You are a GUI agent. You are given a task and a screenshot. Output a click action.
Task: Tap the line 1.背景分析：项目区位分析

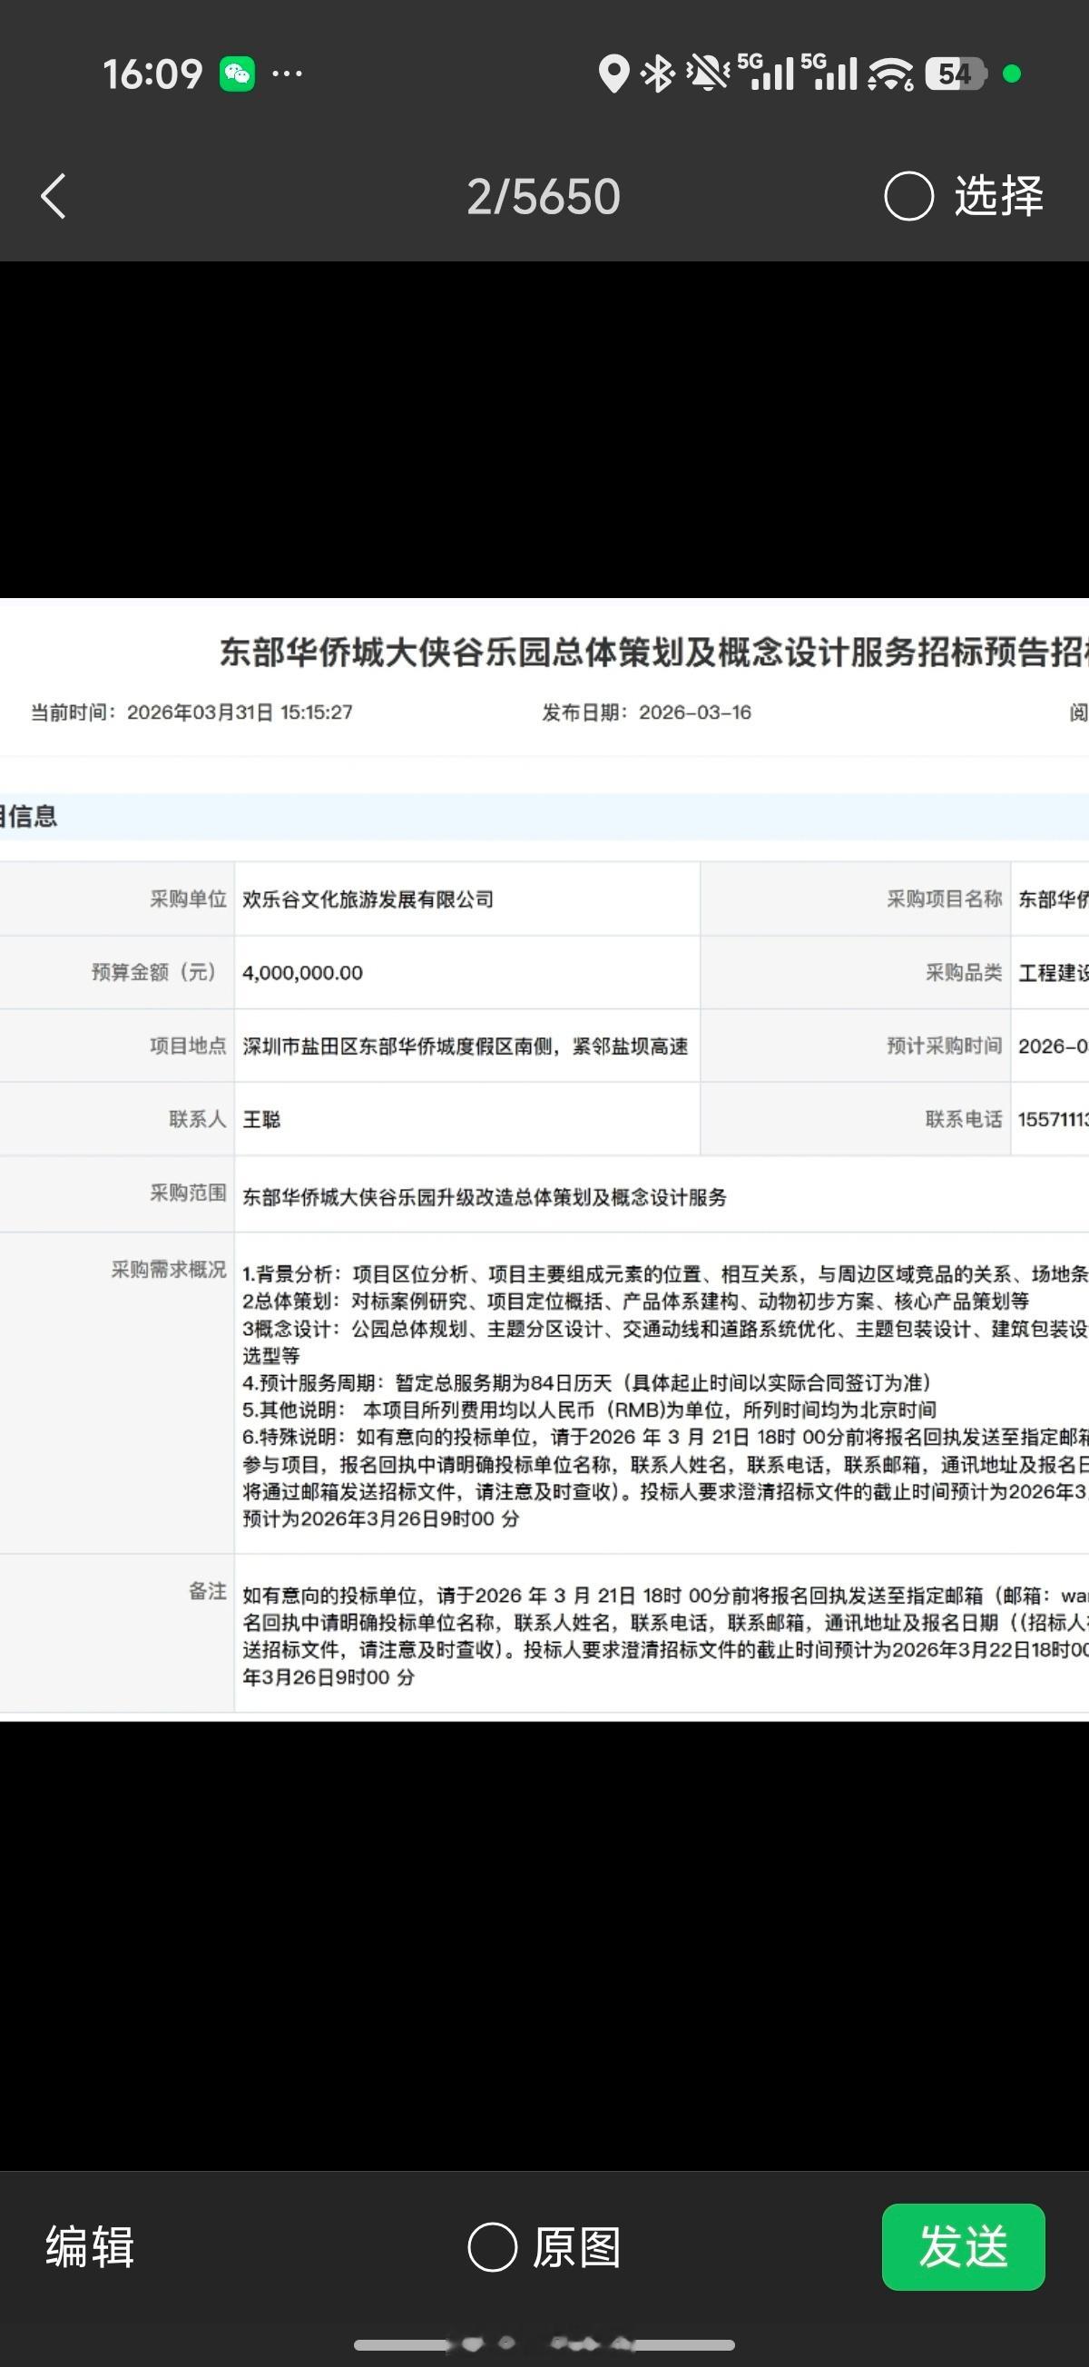point(665,1273)
